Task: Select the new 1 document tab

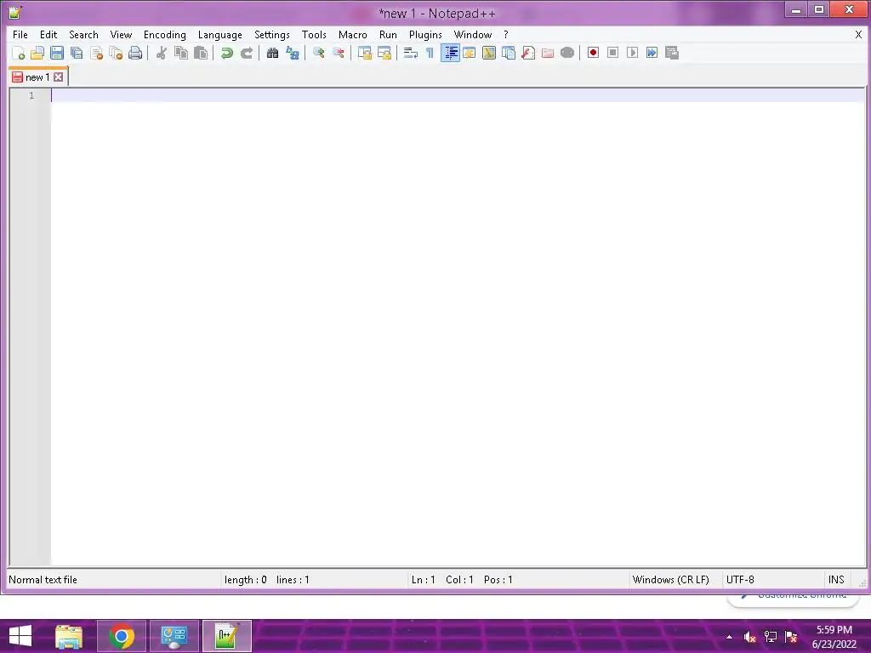Action: [37, 77]
